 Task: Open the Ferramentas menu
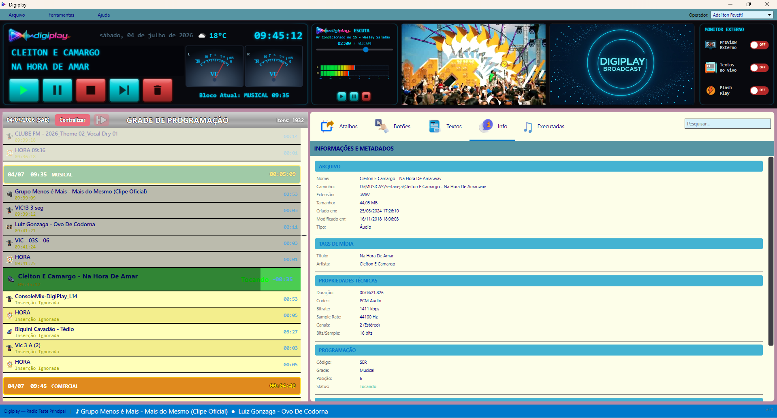[x=61, y=15]
